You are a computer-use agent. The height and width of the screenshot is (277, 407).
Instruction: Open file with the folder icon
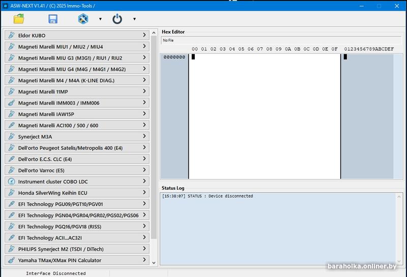19,19
